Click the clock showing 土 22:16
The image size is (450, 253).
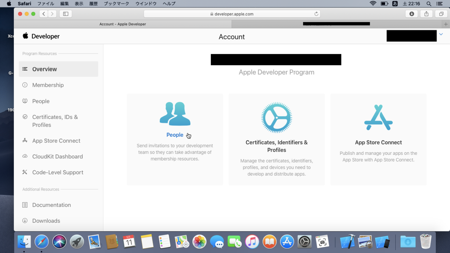click(411, 3)
